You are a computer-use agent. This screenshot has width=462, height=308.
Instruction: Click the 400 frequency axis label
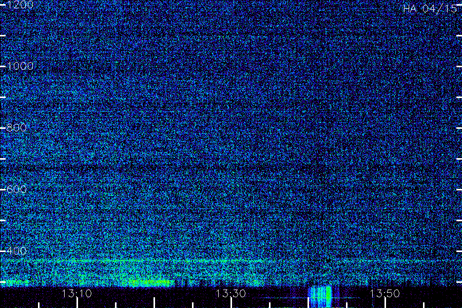coord(16,251)
